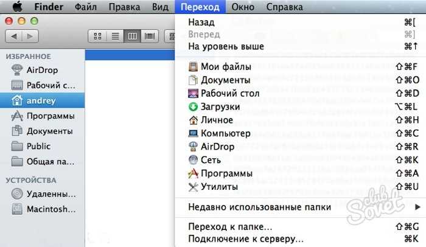
Task: Click the ИЗБРАННОЕ sidebar section header
Action: pos(29,57)
